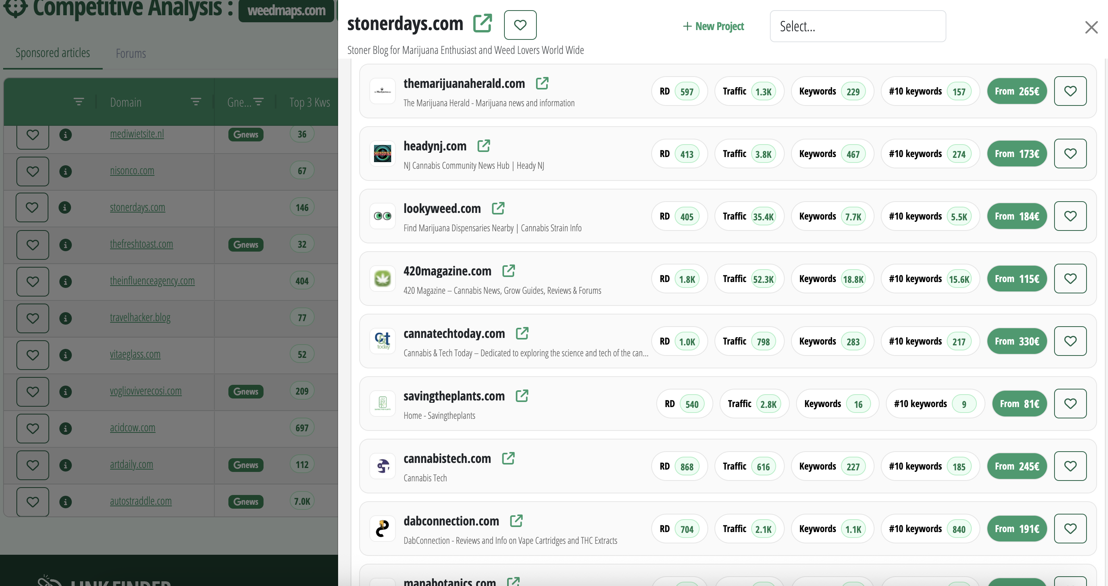The image size is (1108, 586).
Task: Show info for acidcow.com
Action: pyautogui.click(x=65, y=429)
